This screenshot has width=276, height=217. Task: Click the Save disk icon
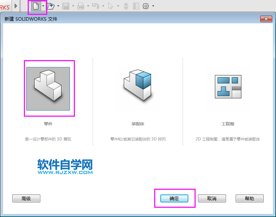click(66, 6)
